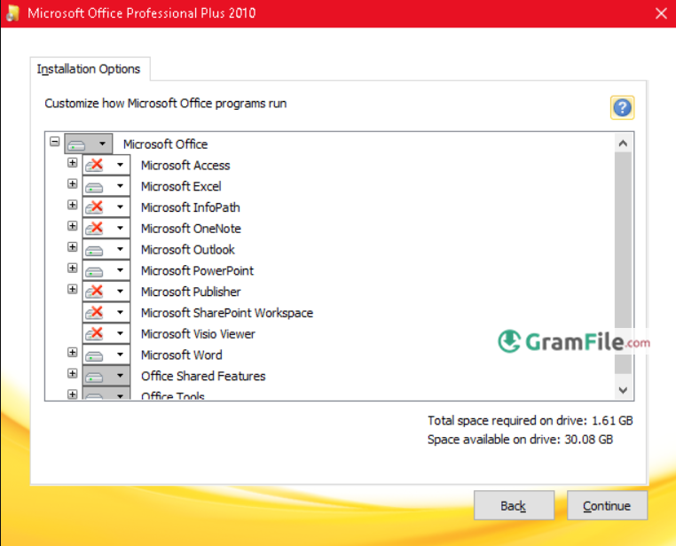Screen dimensions: 676x546
Task: Click the Back button
Action: tap(514, 505)
